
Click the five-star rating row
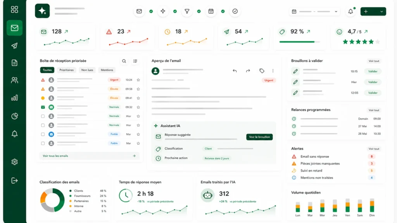pyautogui.click(x=361, y=42)
